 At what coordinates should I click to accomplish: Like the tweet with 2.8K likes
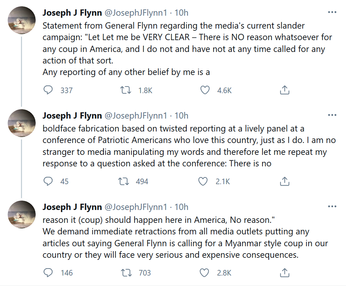(x=204, y=272)
